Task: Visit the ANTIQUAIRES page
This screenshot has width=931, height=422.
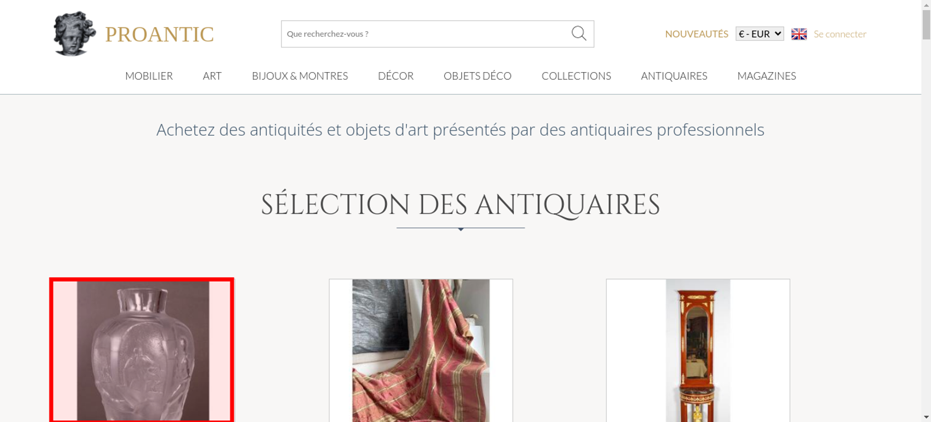Action: tap(674, 76)
